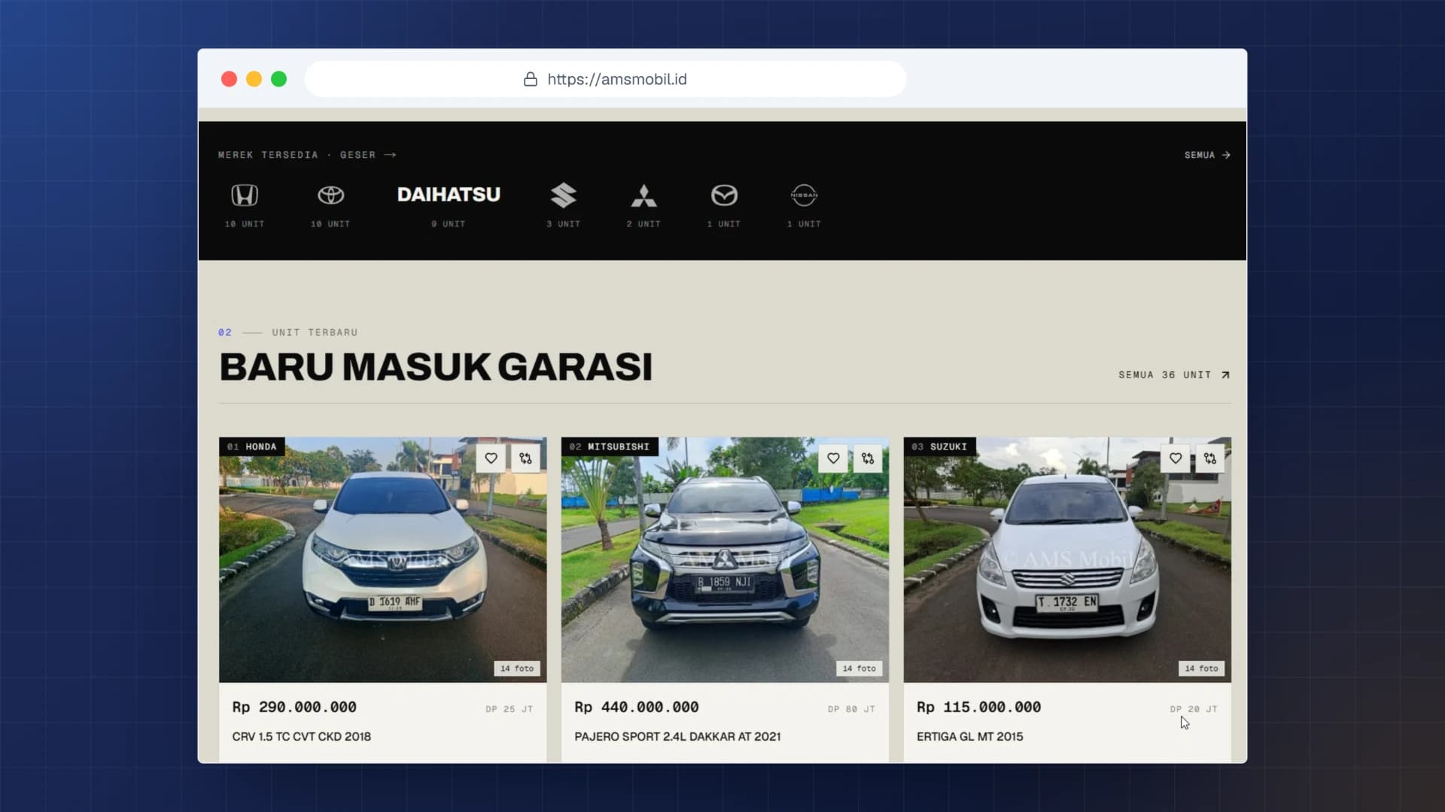Click the 14 foto badge on Mitsubishi card
The image size is (1445, 812).
pos(859,668)
